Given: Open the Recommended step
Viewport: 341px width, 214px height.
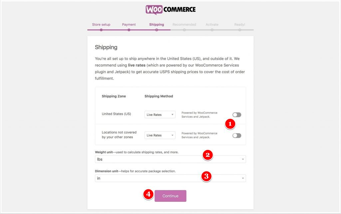Looking at the screenshot, I should click(x=184, y=24).
